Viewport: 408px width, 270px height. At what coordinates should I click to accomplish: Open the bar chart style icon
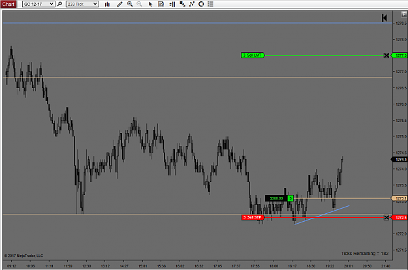tap(107, 4)
